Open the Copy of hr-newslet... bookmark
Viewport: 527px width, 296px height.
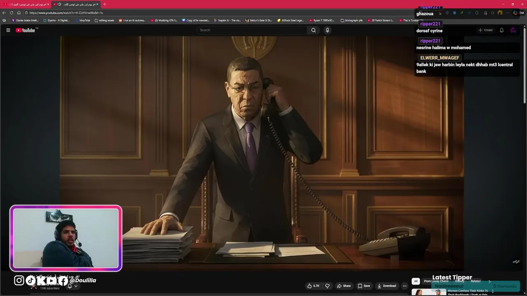pyautogui.click(x=196, y=20)
